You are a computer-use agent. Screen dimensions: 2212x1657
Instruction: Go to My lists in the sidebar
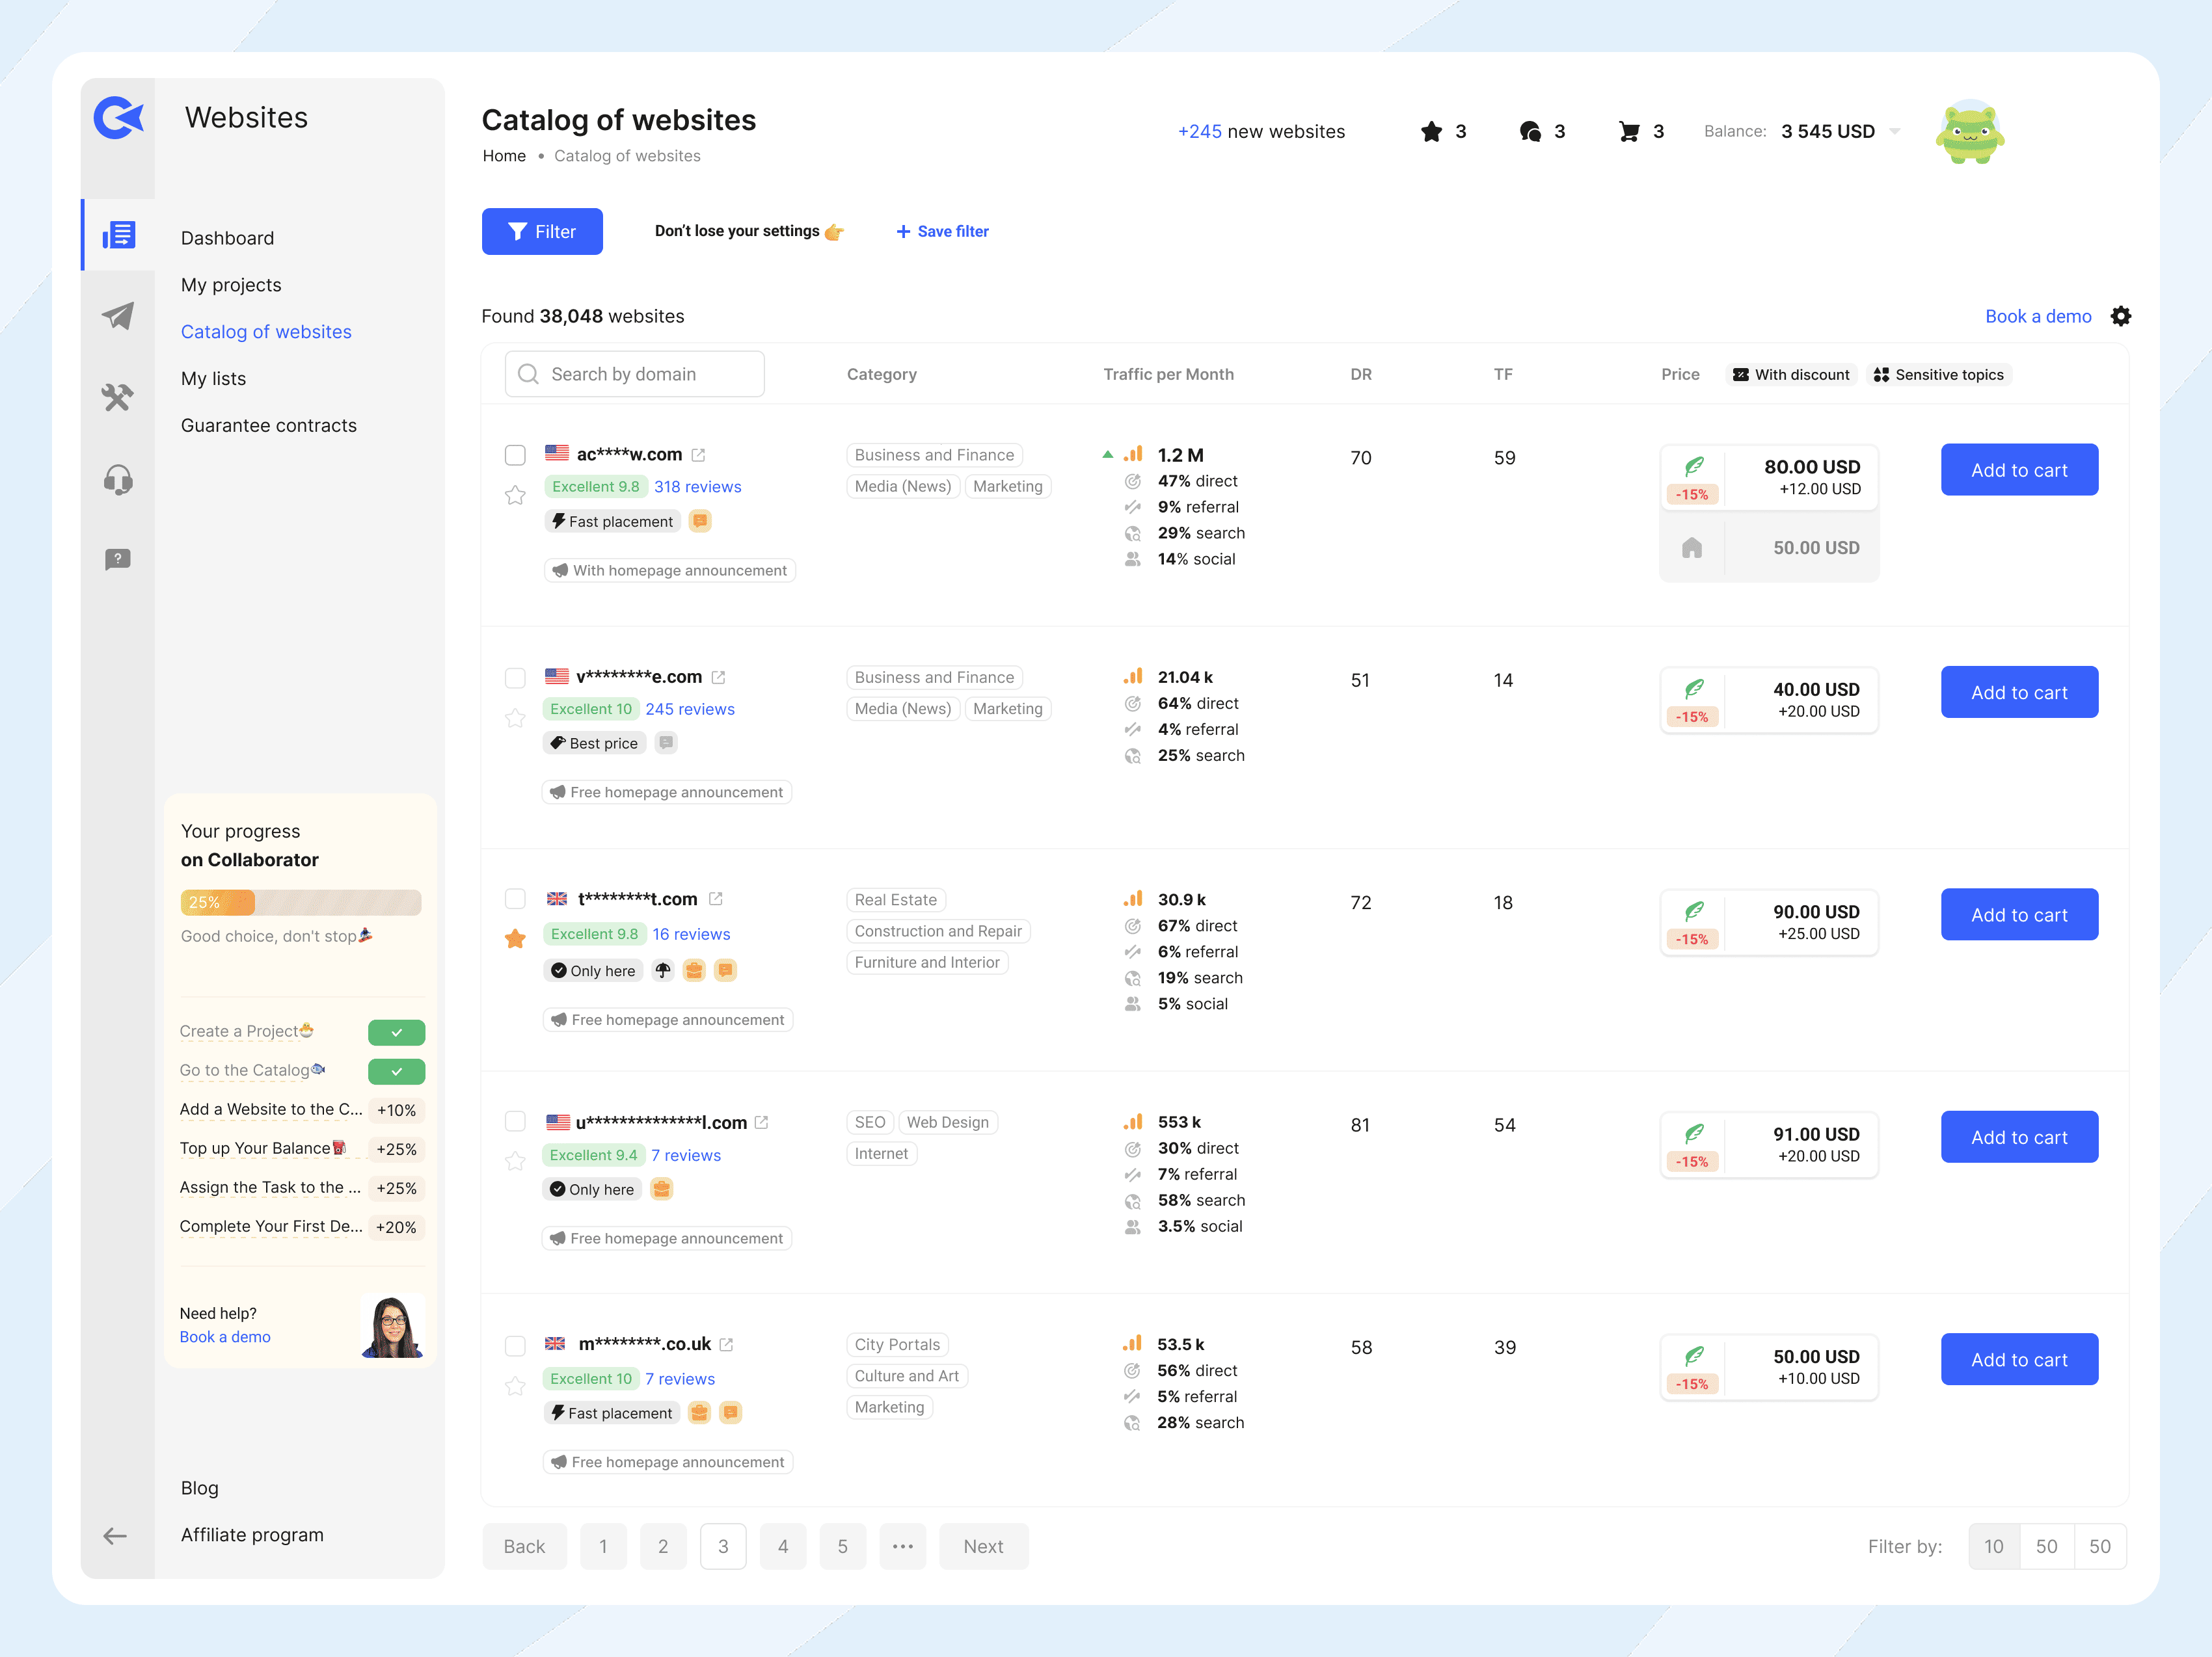click(214, 378)
